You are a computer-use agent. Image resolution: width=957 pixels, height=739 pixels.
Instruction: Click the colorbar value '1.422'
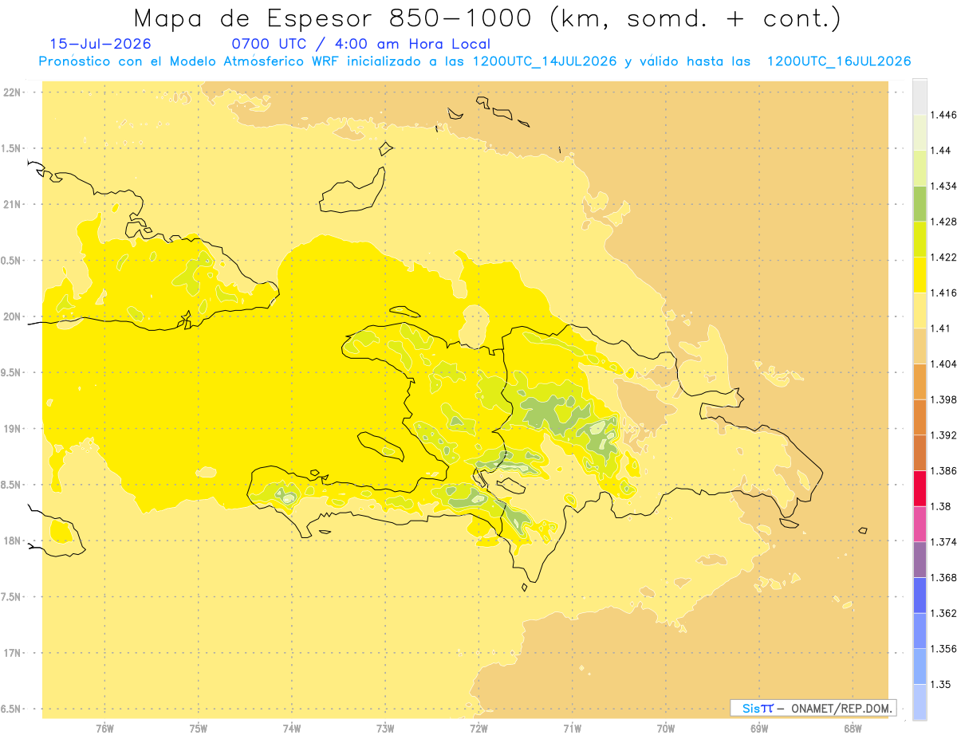tap(943, 257)
